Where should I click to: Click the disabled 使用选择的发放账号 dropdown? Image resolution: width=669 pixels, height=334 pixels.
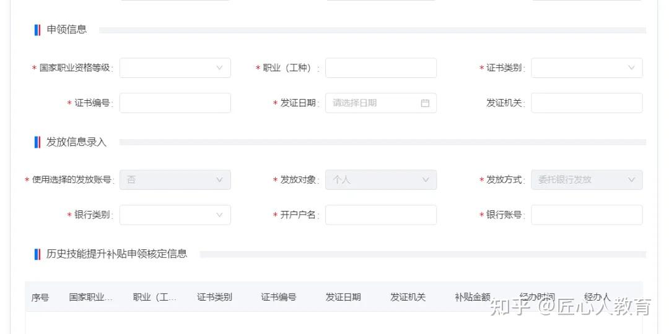tap(175, 180)
